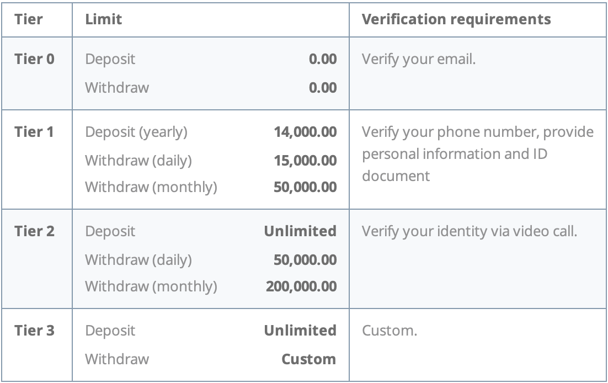This screenshot has height=383, width=608.
Task: Select the Tier 1 row label
Action: pyautogui.click(x=34, y=132)
